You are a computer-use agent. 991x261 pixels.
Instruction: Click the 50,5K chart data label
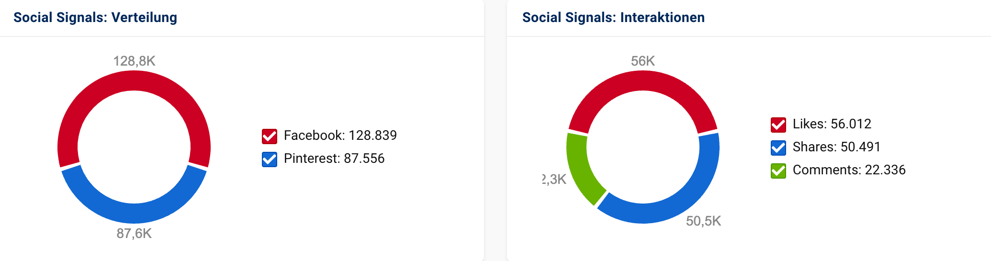click(x=703, y=221)
